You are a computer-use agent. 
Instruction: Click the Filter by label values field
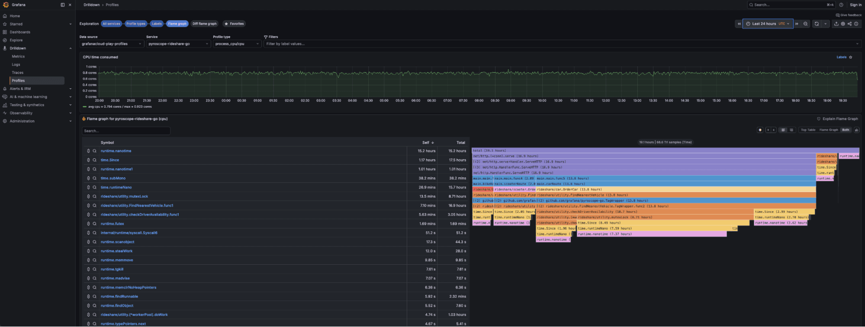562,44
